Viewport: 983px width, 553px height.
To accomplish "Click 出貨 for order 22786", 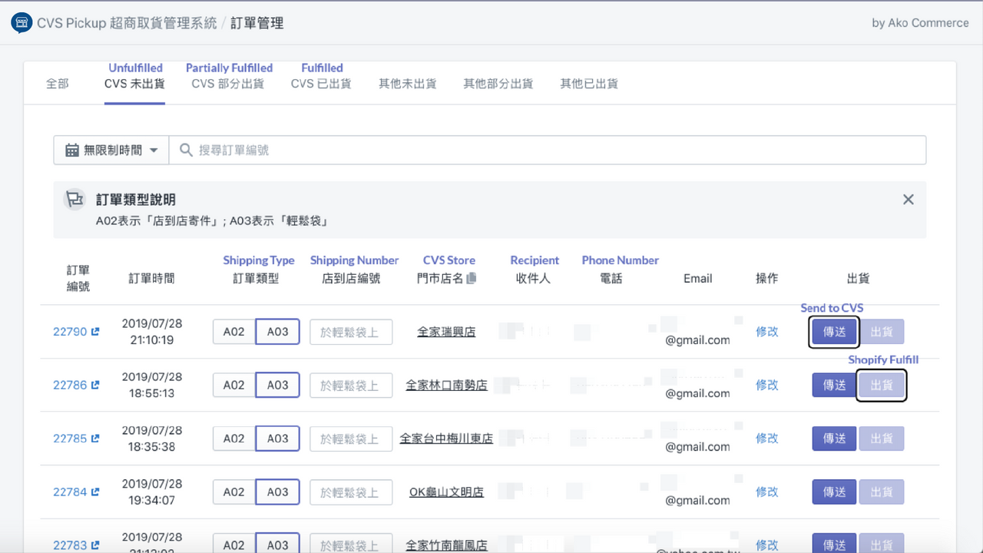I will (x=882, y=386).
